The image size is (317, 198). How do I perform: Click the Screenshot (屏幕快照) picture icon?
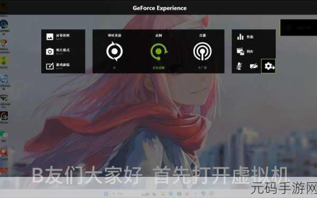(x=50, y=37)
